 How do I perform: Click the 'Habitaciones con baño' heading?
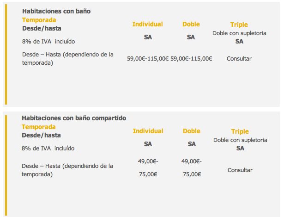tap(56, 11)
